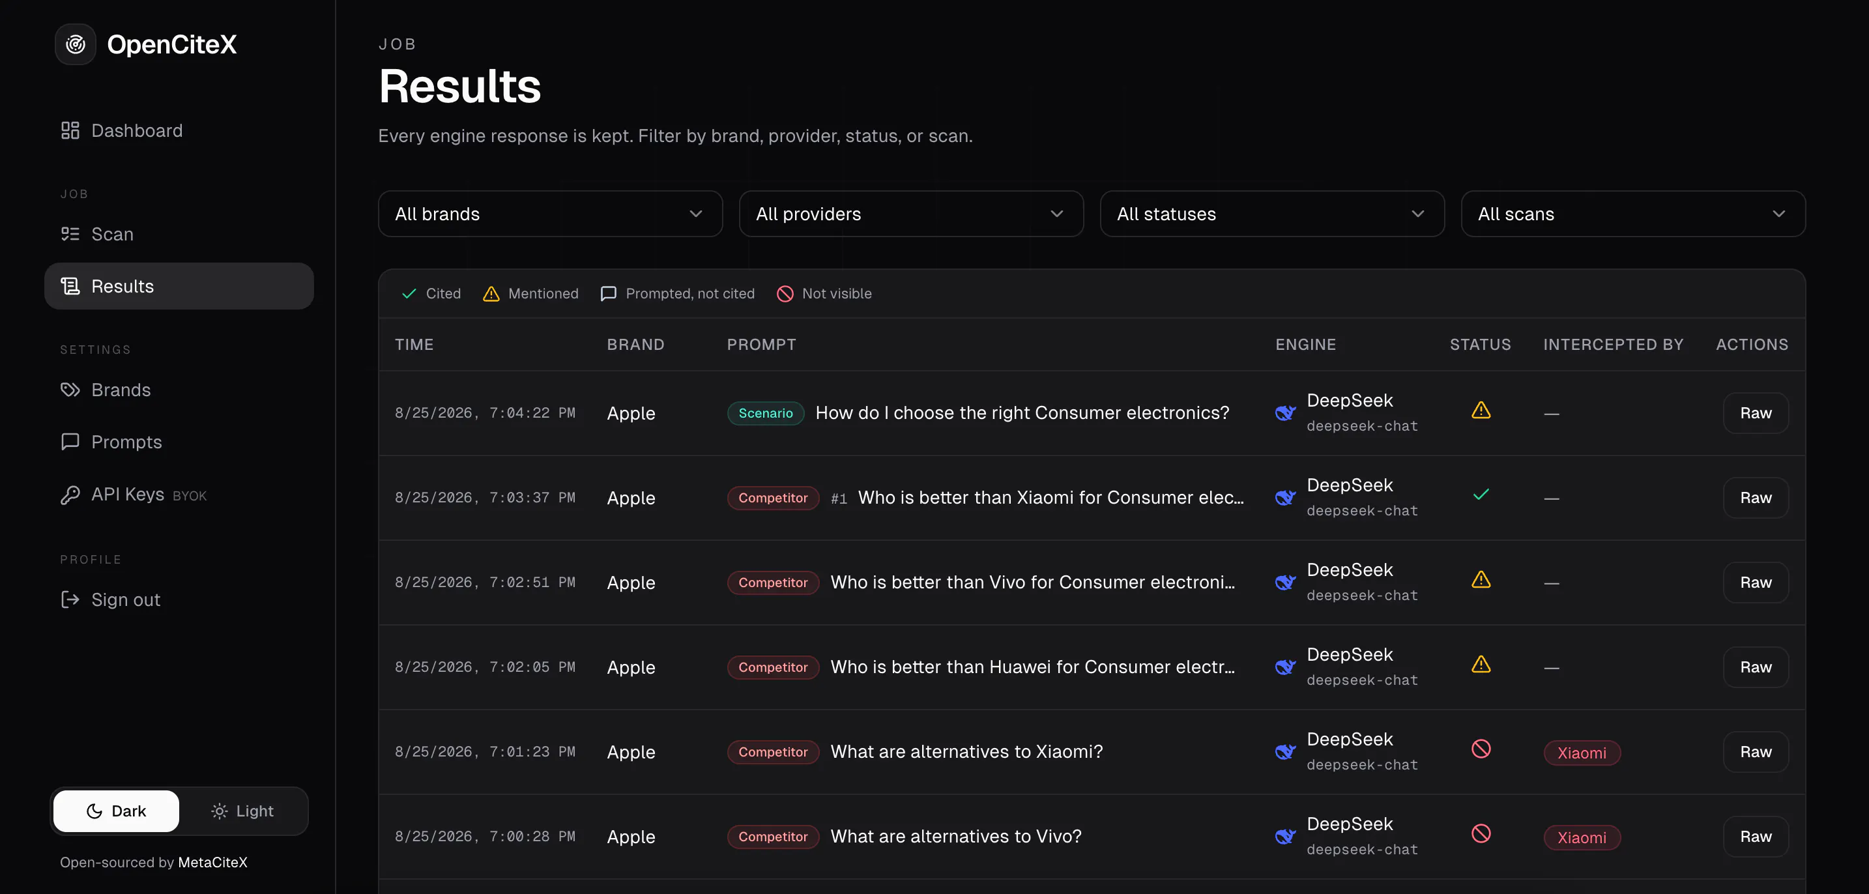
Task: Click prompt 'How do I choose the right Consumer electronics?'
Action: coord(1022,413)
